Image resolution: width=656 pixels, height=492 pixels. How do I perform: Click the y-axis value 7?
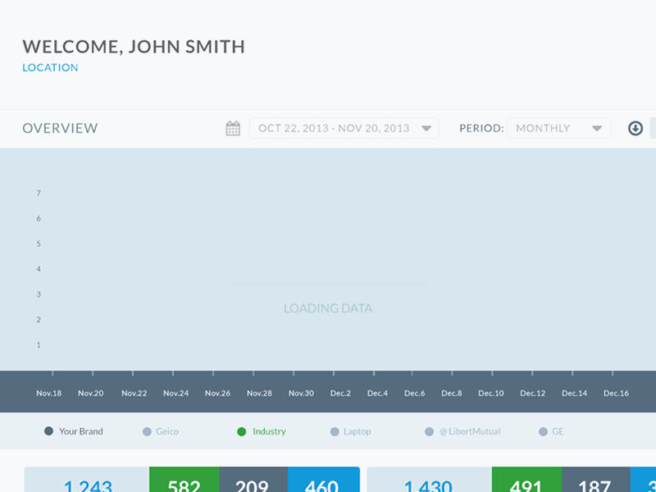click(x=39, y=194)
